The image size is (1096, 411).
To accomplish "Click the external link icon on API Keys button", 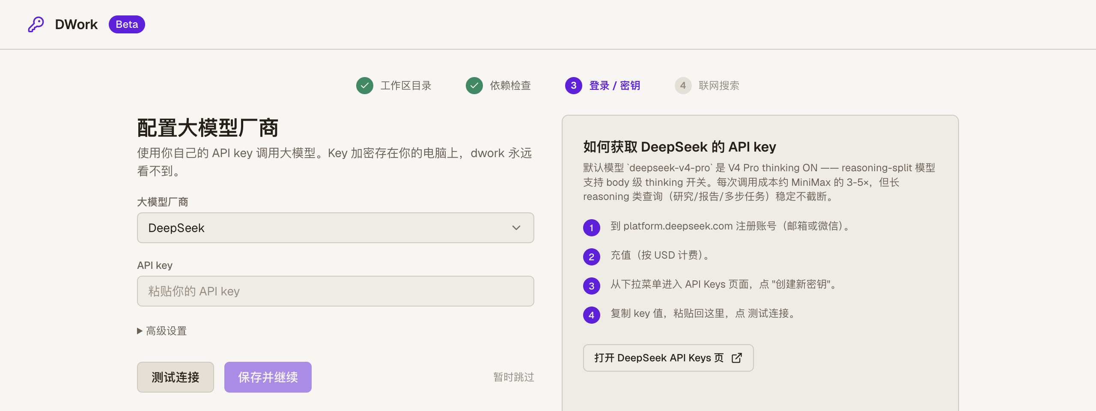I will coord(737,358).
